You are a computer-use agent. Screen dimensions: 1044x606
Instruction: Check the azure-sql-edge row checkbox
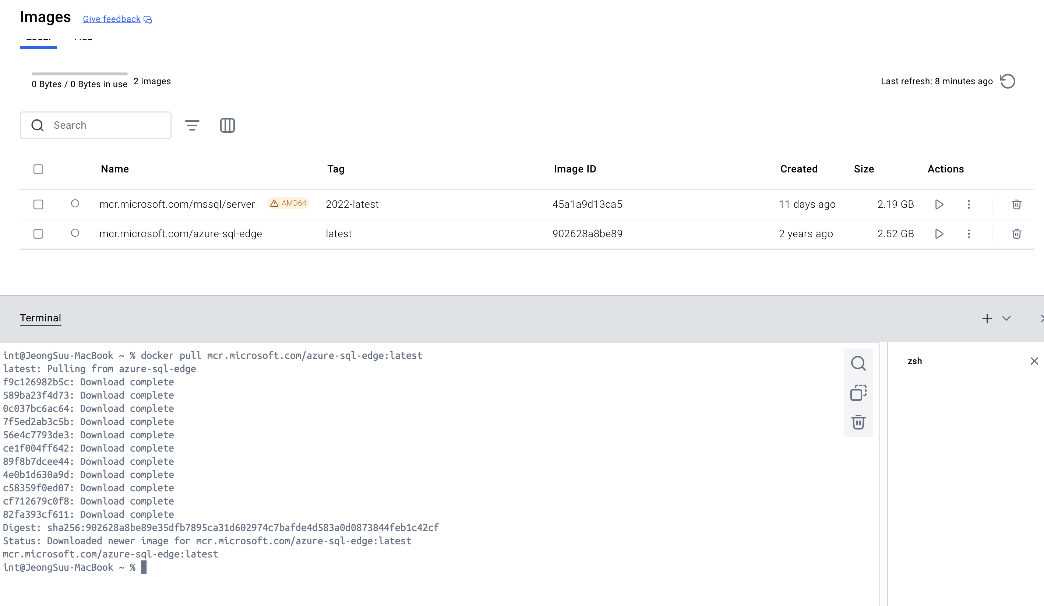click(38, 234)
